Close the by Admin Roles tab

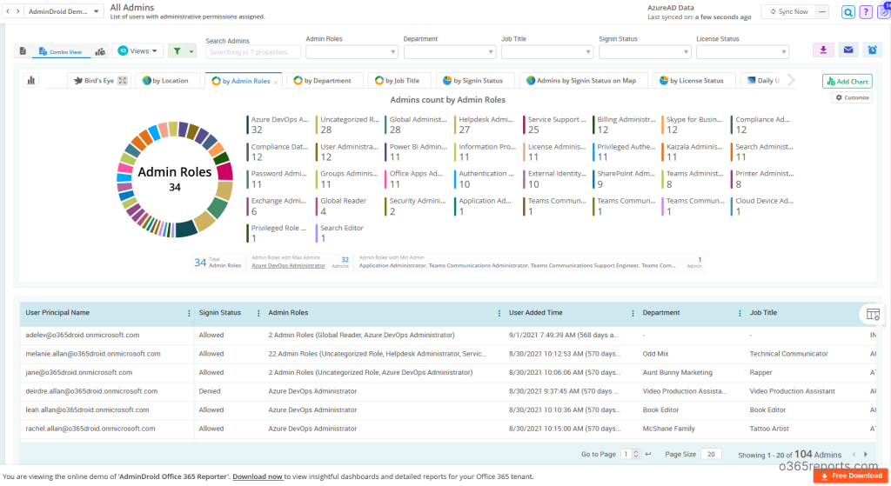(276, 83)
